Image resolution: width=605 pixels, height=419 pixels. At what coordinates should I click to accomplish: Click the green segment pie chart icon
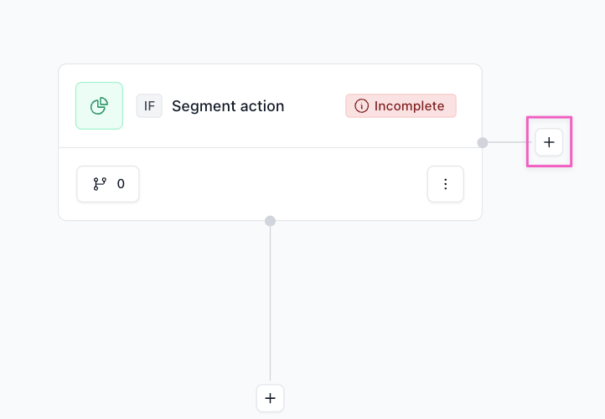pos(99,106)
